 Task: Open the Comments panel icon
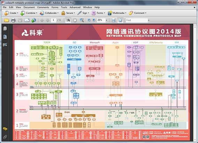(5, 129)
